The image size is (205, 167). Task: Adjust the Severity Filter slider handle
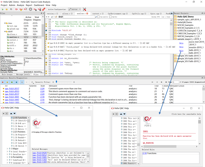tap(56, 82)
